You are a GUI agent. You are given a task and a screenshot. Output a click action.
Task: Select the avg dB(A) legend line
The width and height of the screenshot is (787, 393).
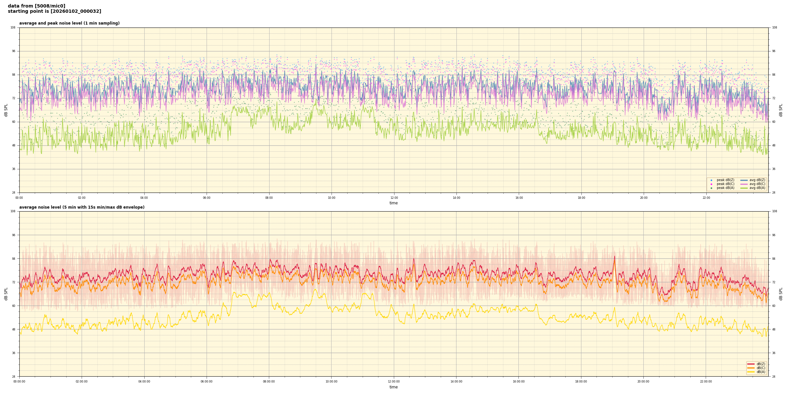744,188
